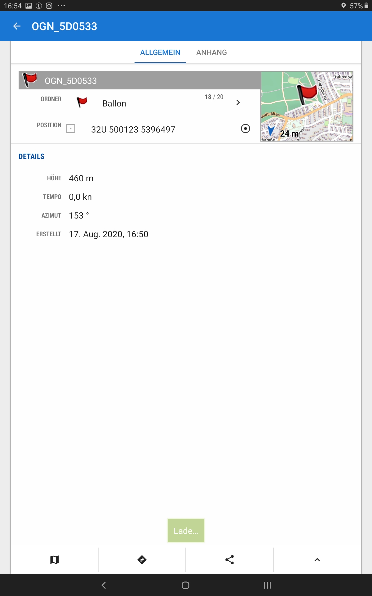Tap the navigate directions icon

click(142, 560)
